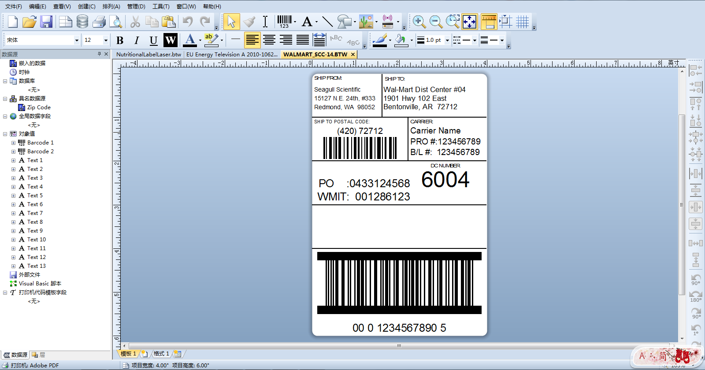Center align the text

coord(269,40)
